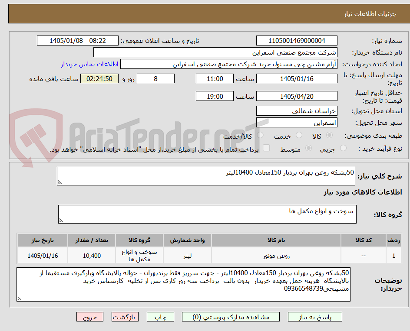Click the بازگشت back button
Screen dimensions: 410x331
pos(125,317)
